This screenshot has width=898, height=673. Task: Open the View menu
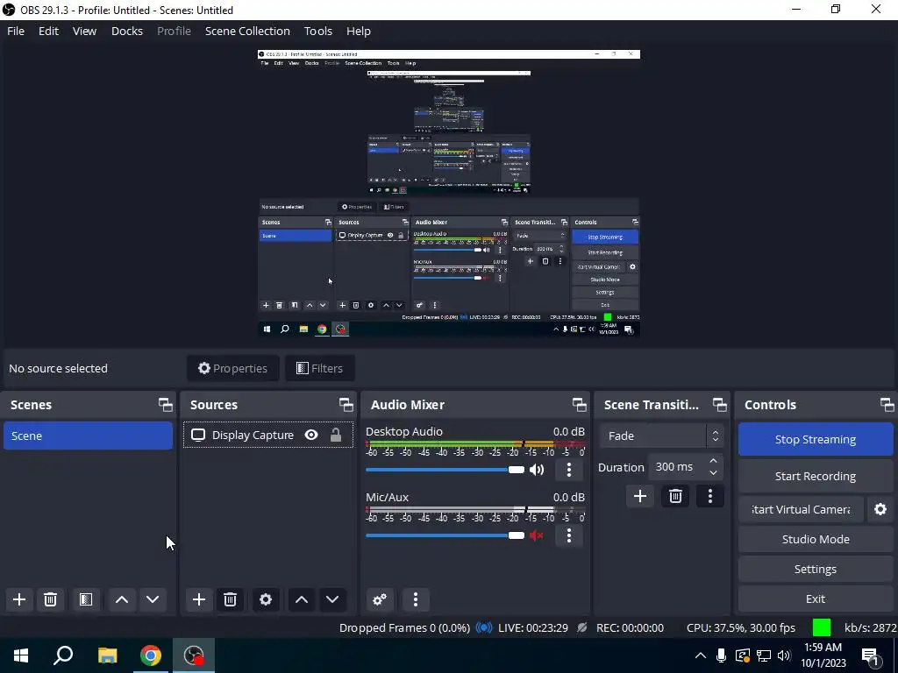click(84, 31)
